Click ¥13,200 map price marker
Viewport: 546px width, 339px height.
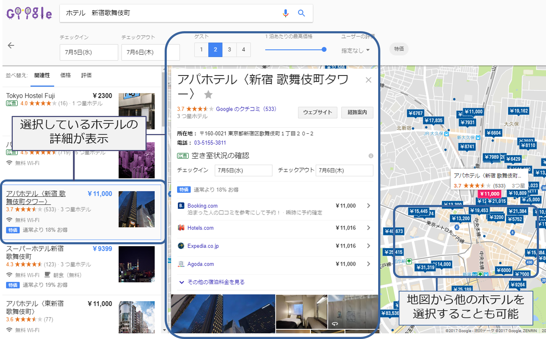click(x=461, y=218)
